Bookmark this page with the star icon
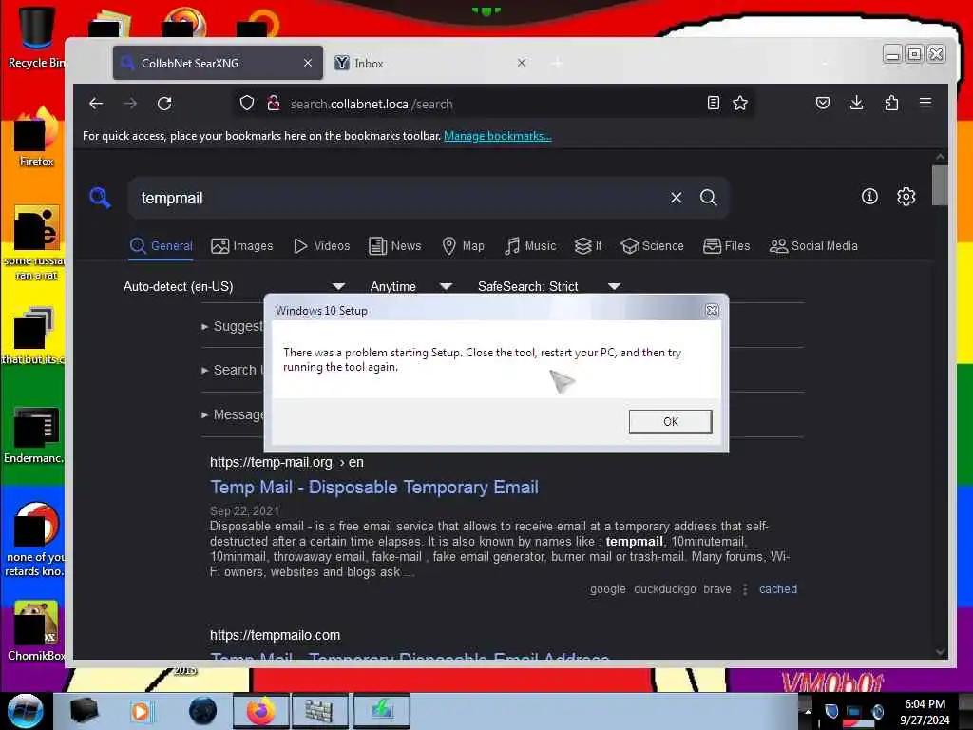 739,103
